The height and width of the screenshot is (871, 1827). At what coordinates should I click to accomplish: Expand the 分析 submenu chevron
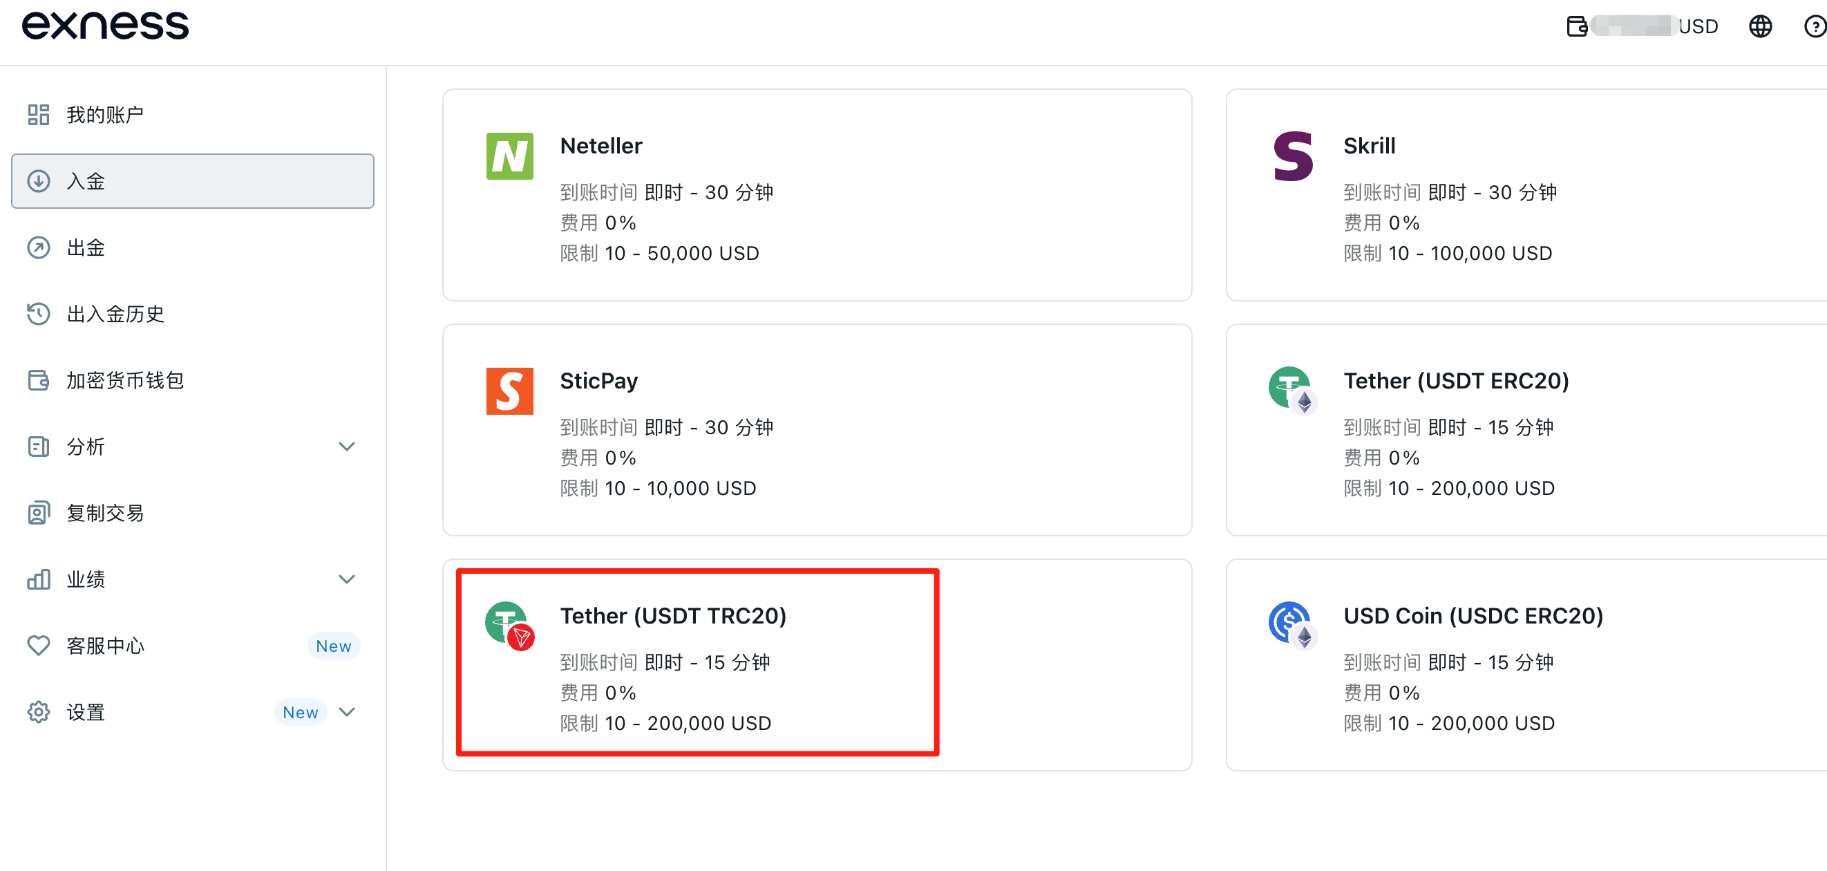347,446
